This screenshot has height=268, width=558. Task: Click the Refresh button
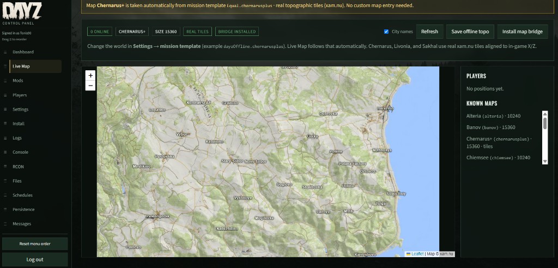click(429, 32)
